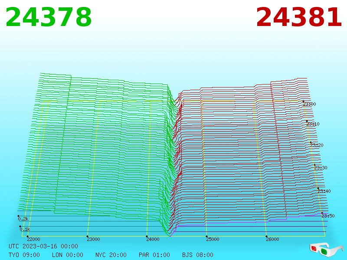Viewport: 347px width, 260px height.
Task: Click the 23:40 time axis label
Action: (x=324, y=191)
